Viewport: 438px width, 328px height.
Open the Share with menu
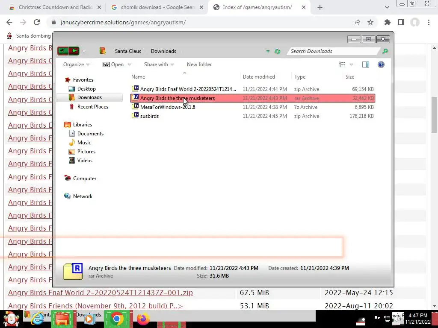159,64
